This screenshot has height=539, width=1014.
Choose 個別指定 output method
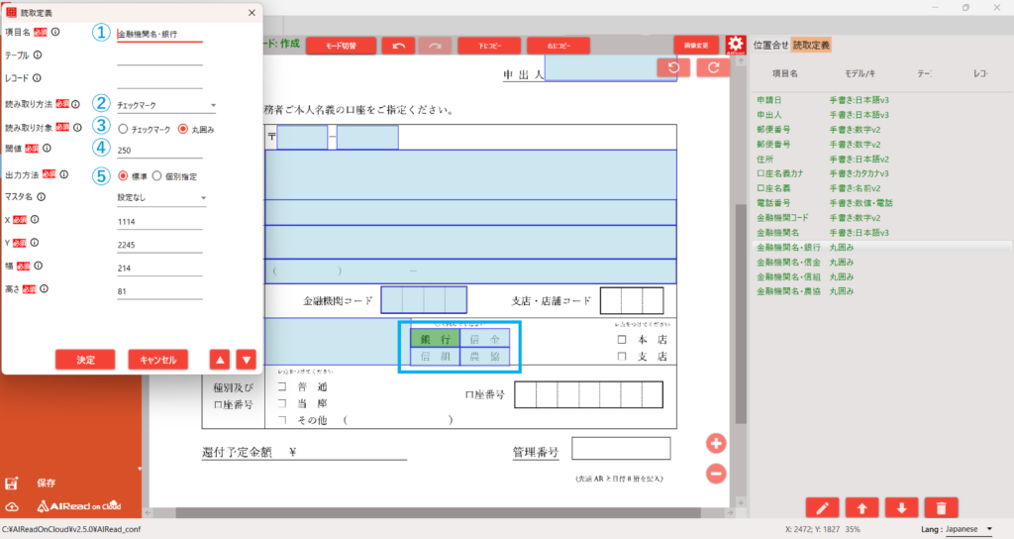156,176
